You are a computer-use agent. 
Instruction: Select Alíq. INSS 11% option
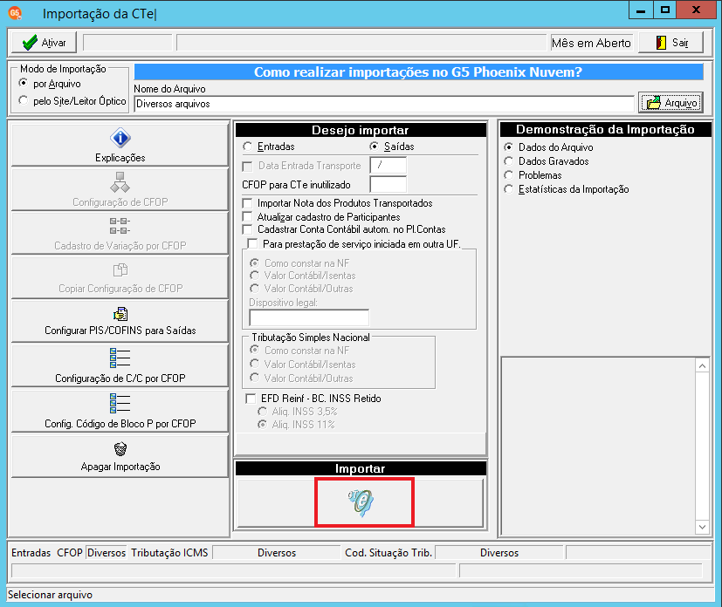pyautogui.click(x=262, y=425)
